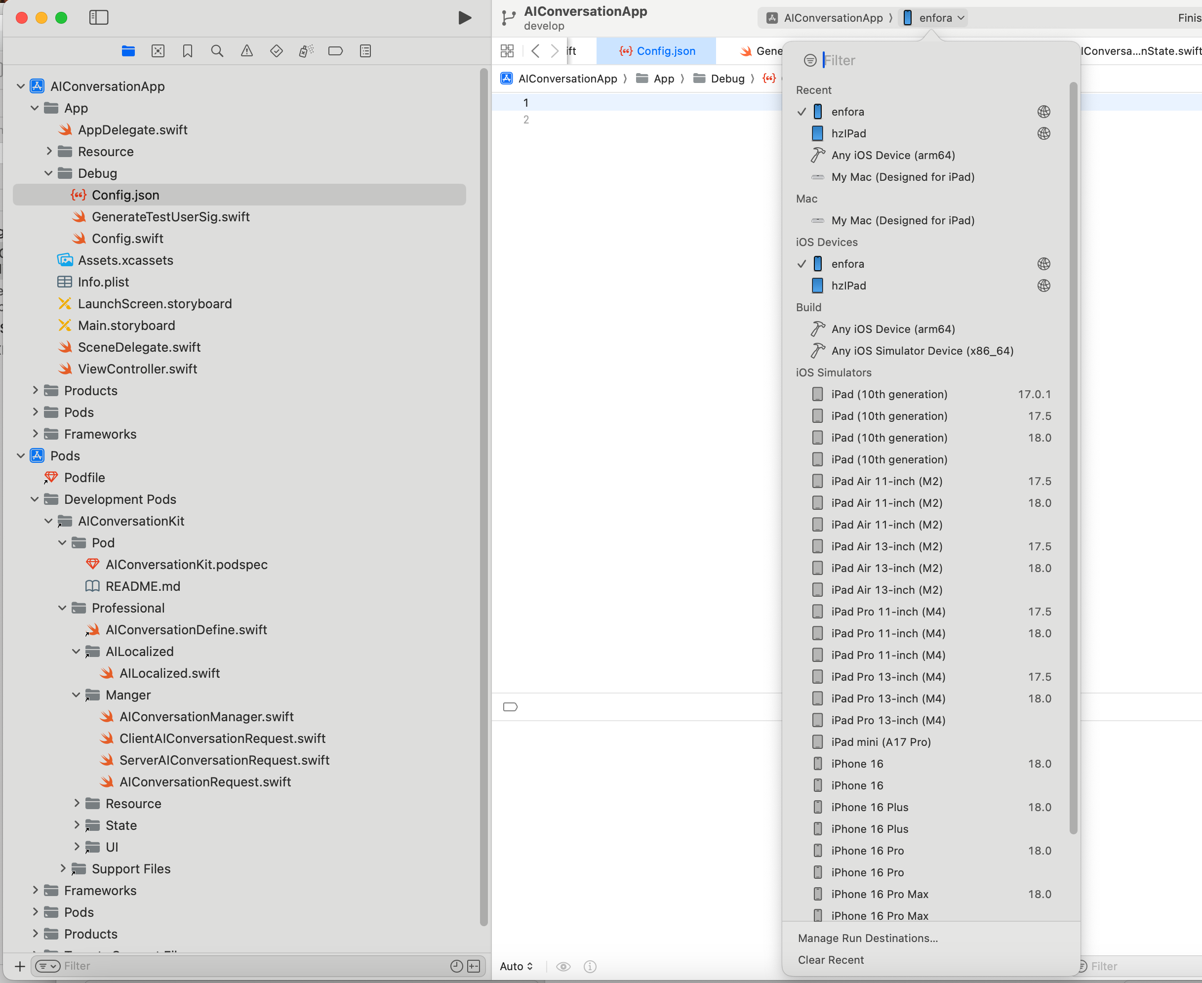Select Podfile in navigator
1202x983 pixels.
tap(84, 477)
